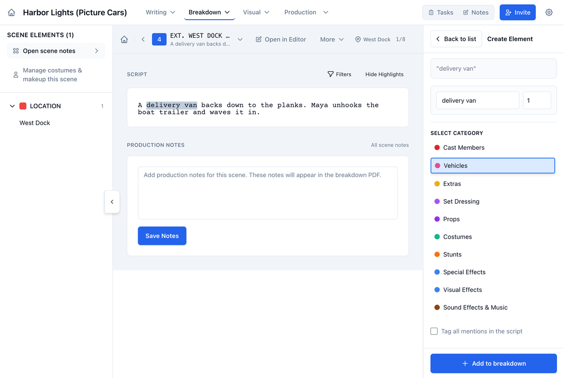Select West Dock in scene elements list
The image size is (564, 378).
pyautogui.click(x=35, y=123)
